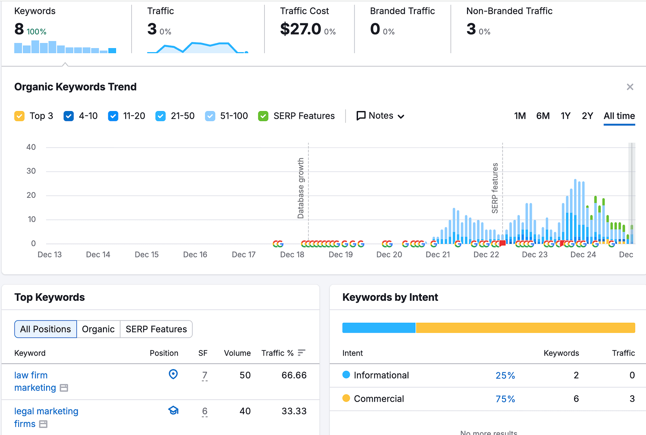The height and width of the screenshot is (435, 646).
Task: Toggle the 4-10 positions checkbox
Action: (x=69, y=116)
